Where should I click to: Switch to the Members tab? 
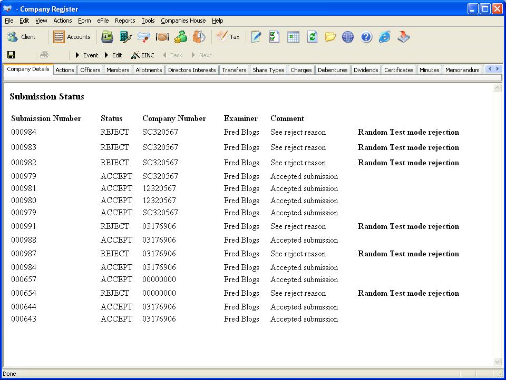118,70
